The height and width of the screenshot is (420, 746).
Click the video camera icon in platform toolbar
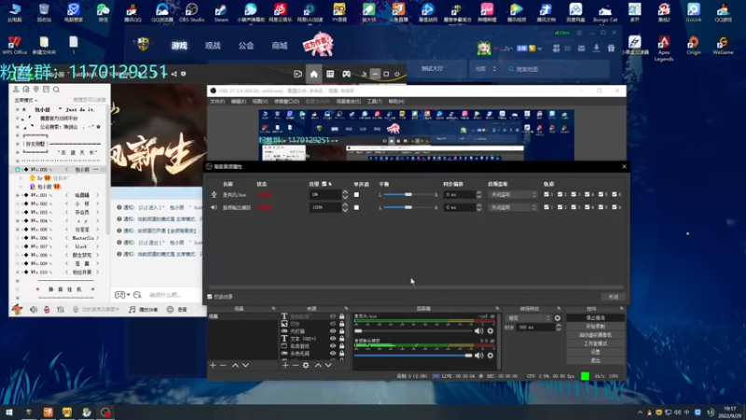(297, 74)
